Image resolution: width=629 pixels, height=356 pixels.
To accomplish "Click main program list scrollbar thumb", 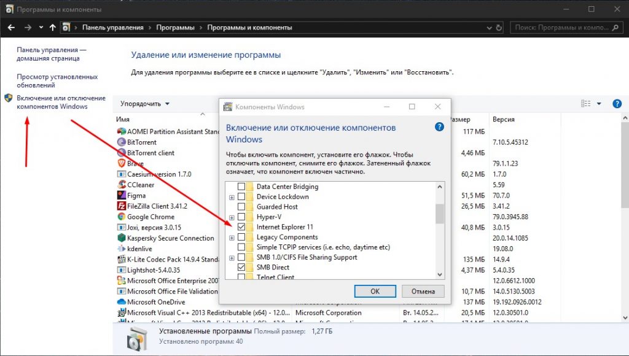I will 625,165.
